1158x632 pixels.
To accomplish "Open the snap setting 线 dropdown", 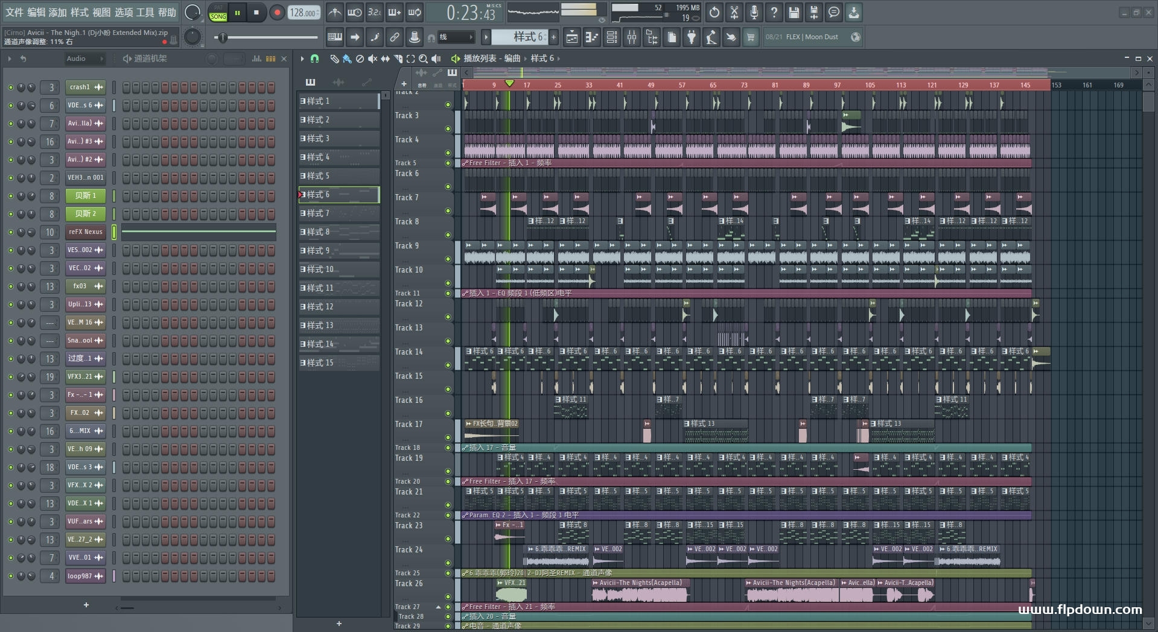I will (x=456, y=37).
